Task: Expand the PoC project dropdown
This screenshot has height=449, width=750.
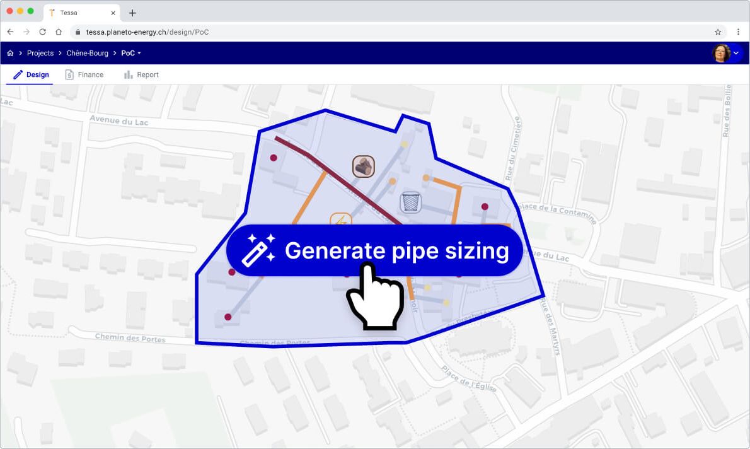Action: tap(131, 53)
